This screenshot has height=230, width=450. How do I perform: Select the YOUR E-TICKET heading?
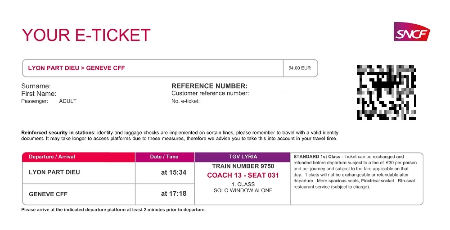click(x=86, y=35)
